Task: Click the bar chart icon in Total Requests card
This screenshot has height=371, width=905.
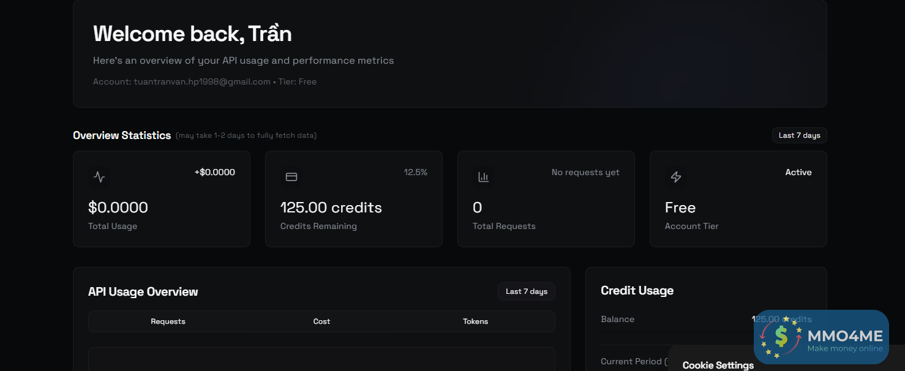Action: pos(484,178)
